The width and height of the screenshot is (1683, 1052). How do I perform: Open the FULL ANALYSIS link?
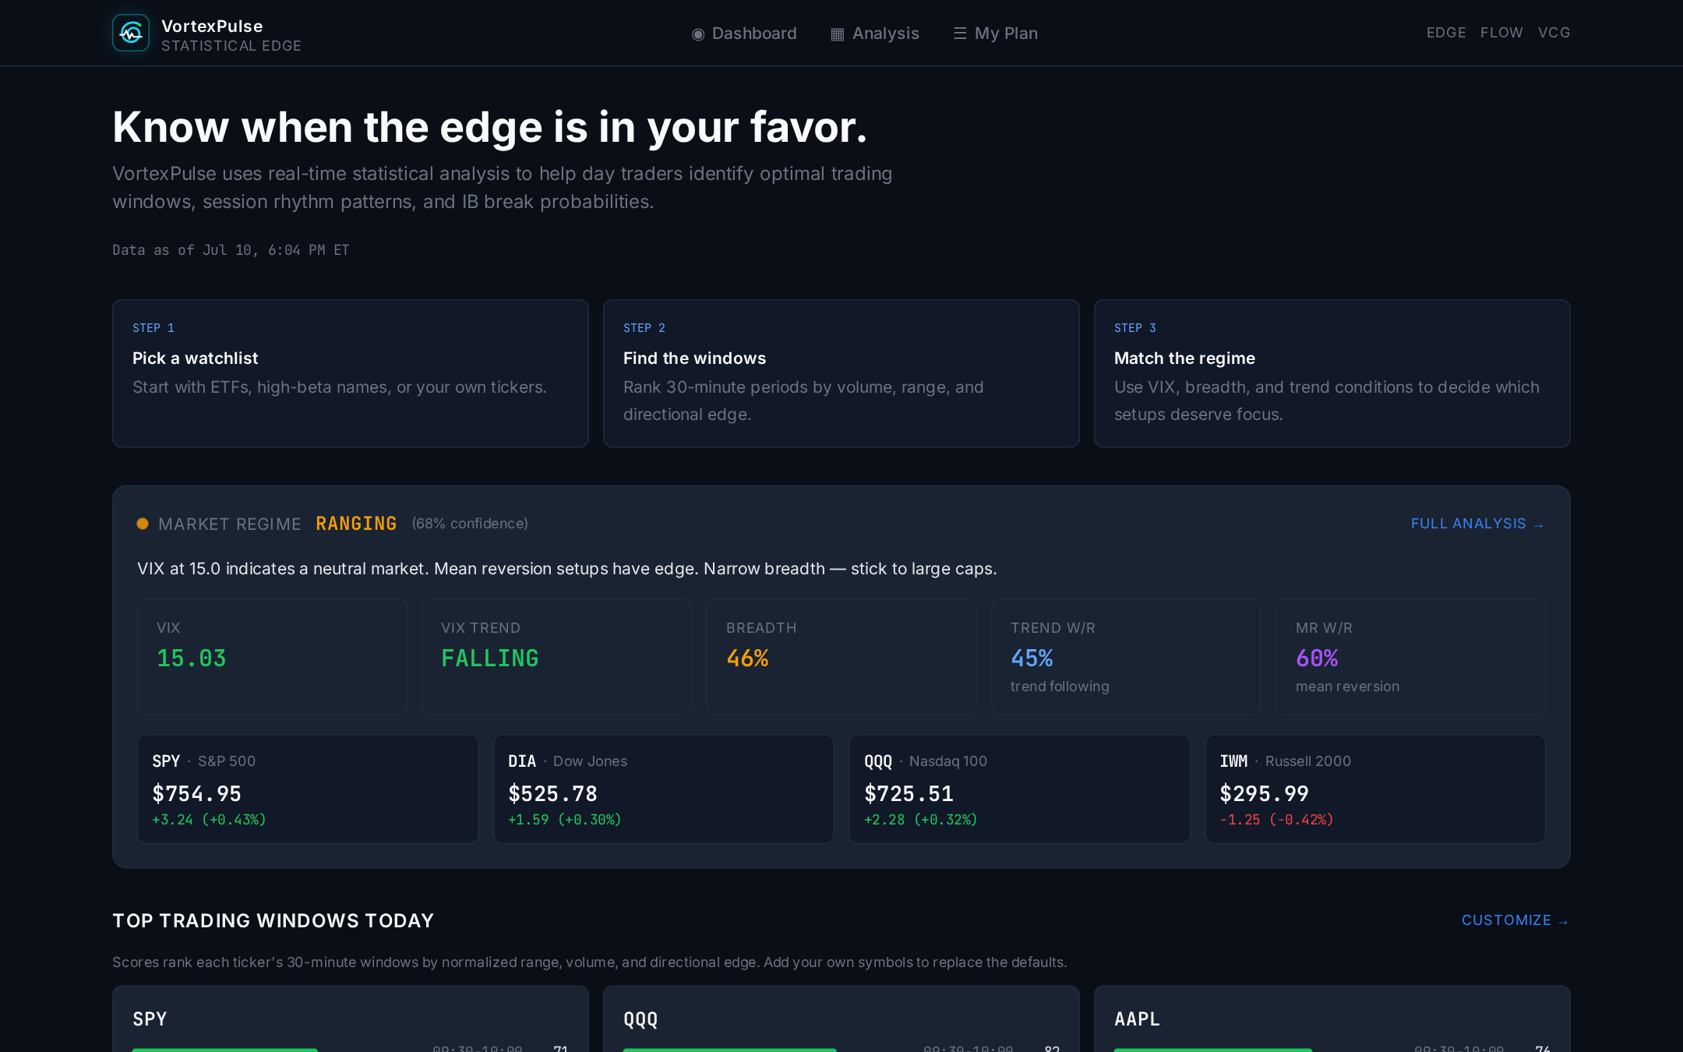pyautogui.click(x=1478, y=524)
